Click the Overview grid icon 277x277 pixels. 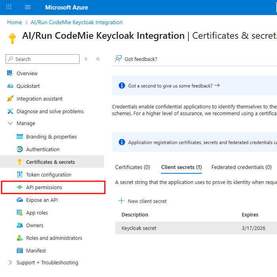[10, 73]
